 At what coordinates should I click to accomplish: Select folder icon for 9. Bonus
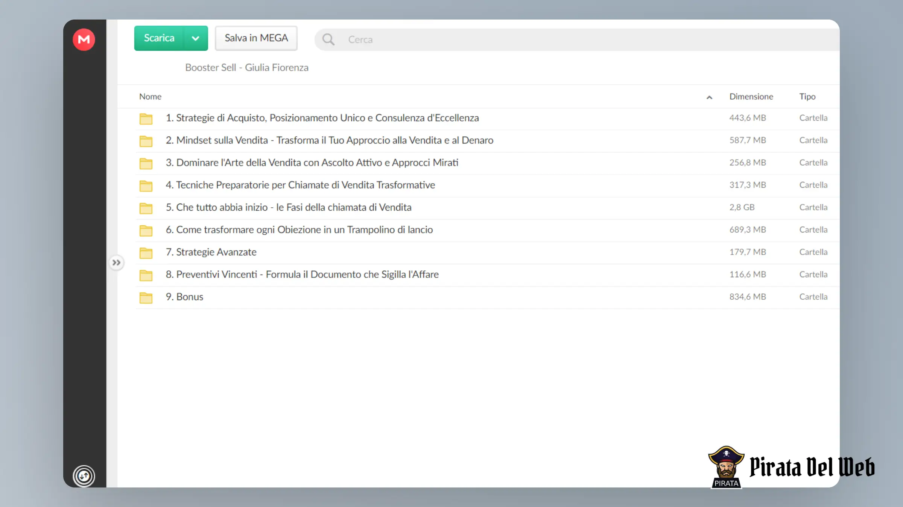[x=146, y=297]
